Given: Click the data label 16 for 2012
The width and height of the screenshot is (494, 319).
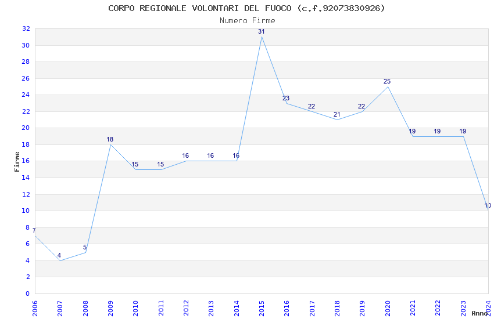Looking at the screenshot, I should tap(185, 155).
